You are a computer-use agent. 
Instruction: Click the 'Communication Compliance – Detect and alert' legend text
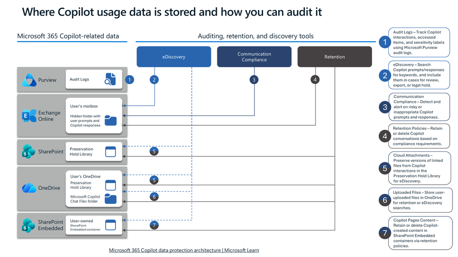pyautogui.click(x=417, y=107)
